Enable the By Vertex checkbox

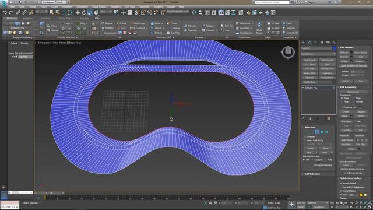305,137
